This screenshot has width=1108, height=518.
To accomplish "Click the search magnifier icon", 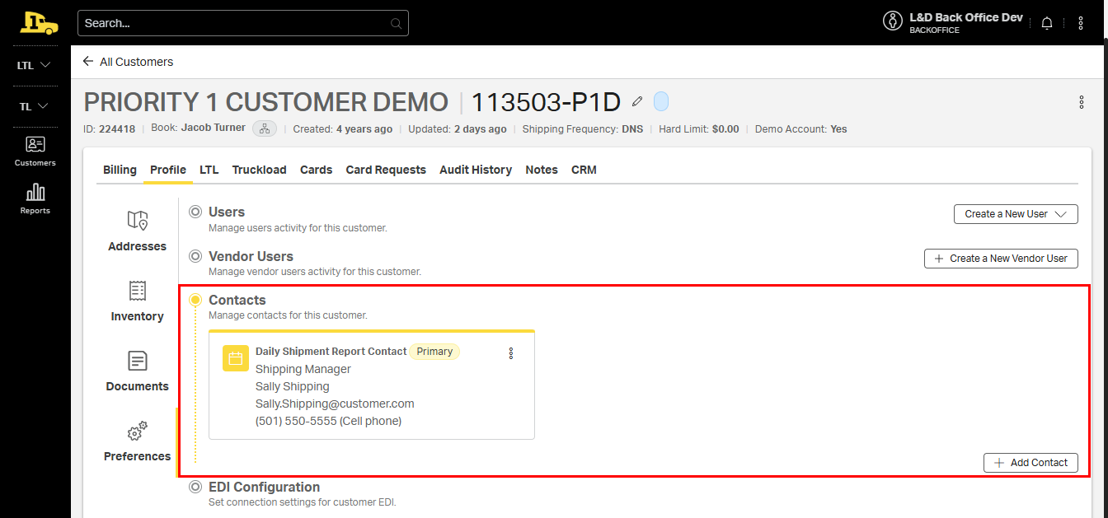I will click(x=397, y=23).
